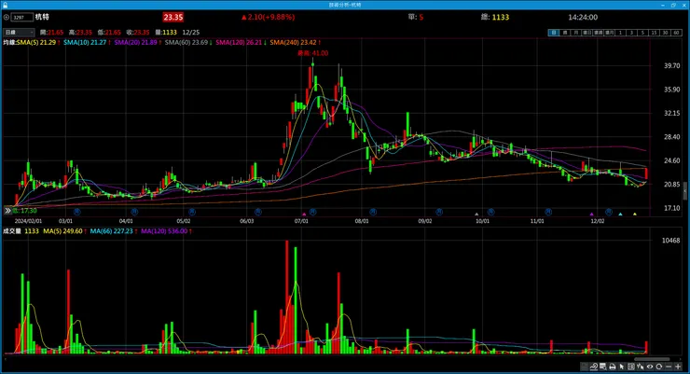Click the plus circle icon beside the stock code
The width and height of the screenshot is (690, 374).
(7, 17)
